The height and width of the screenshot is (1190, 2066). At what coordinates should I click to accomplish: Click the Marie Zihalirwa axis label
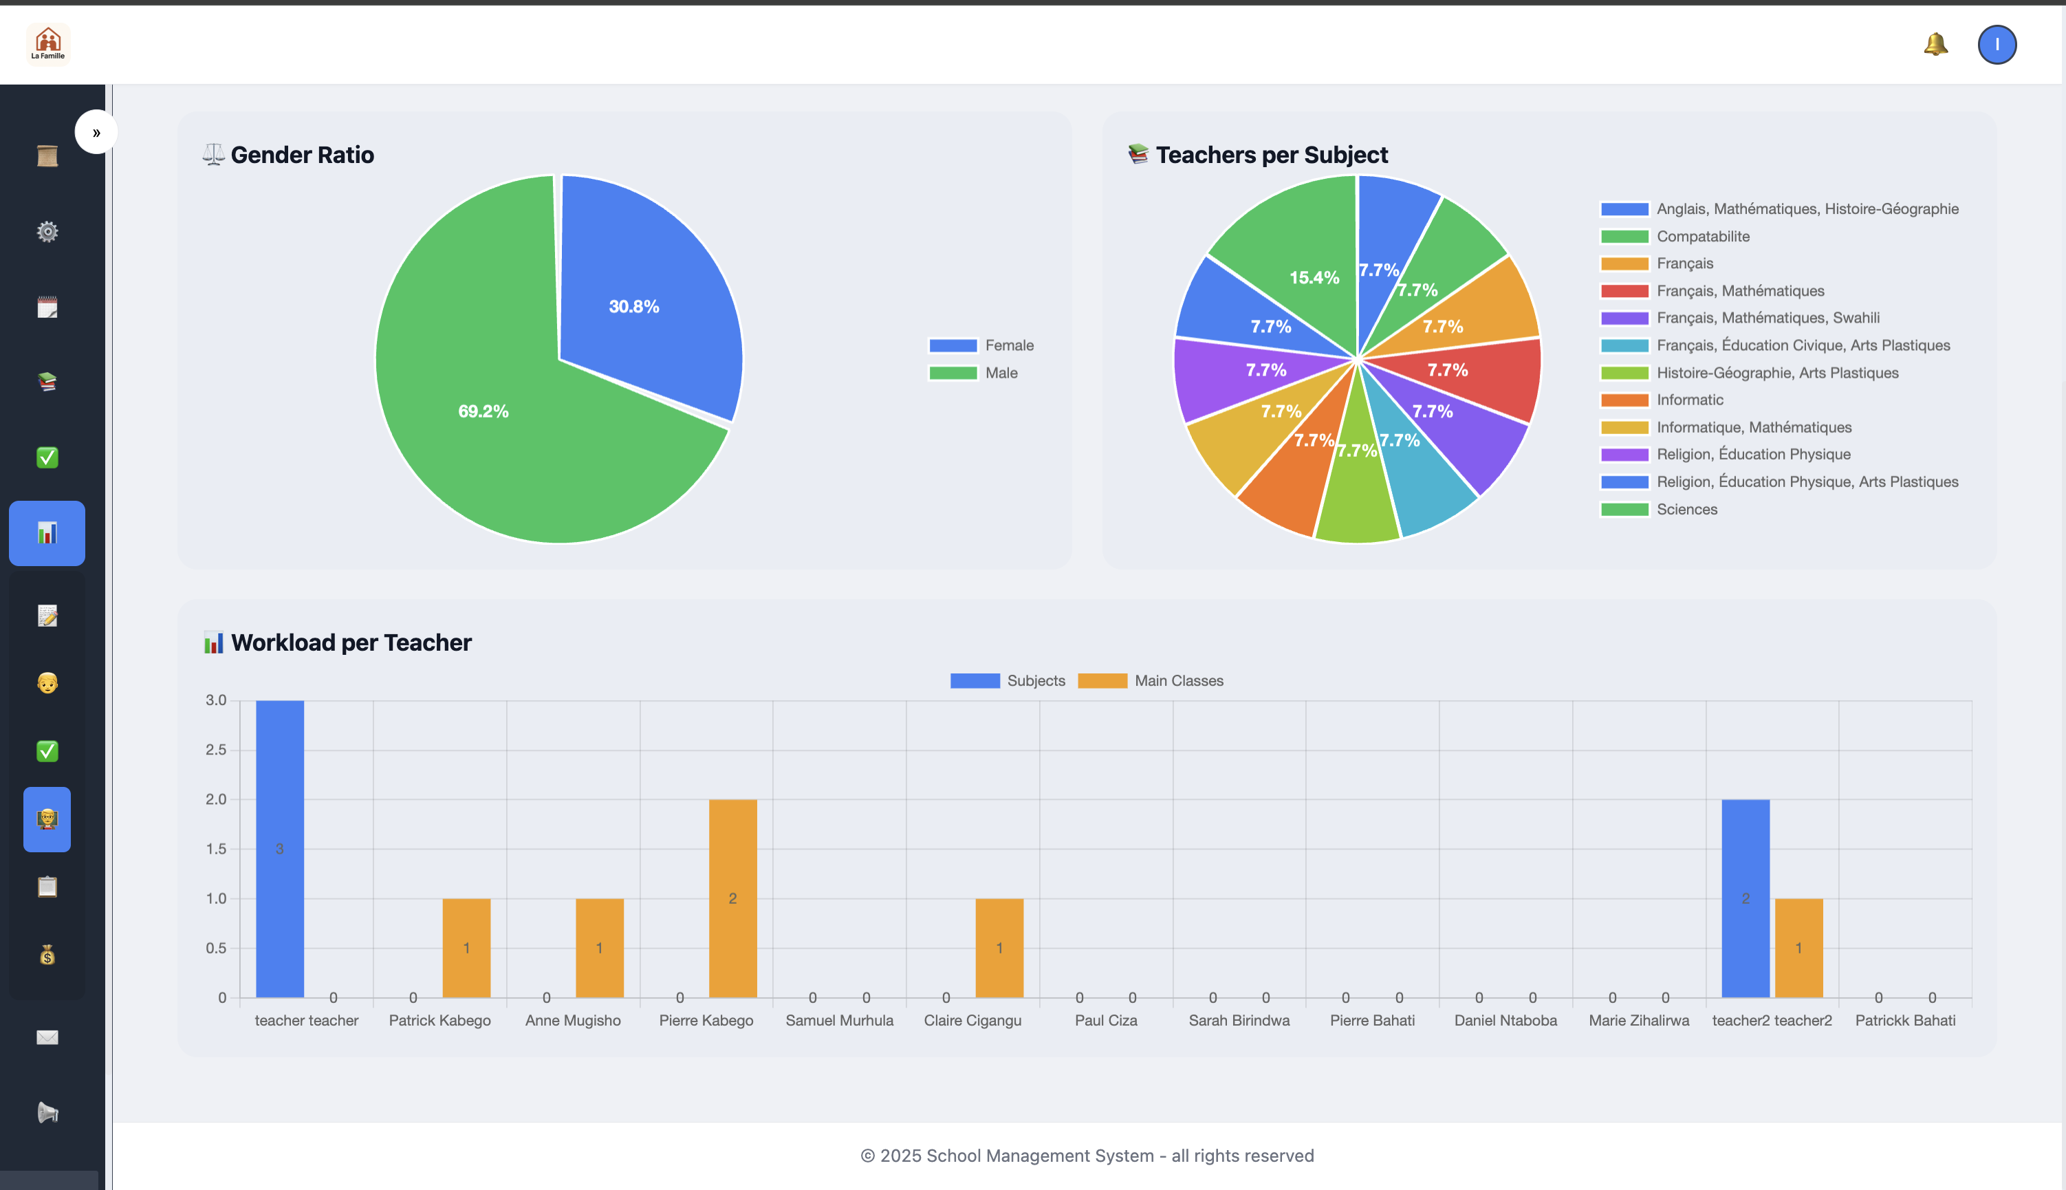(1638, 1020)
